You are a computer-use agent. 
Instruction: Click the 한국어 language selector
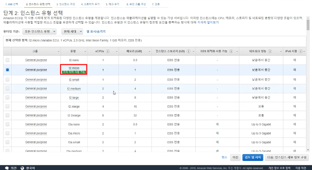[31, 168]
